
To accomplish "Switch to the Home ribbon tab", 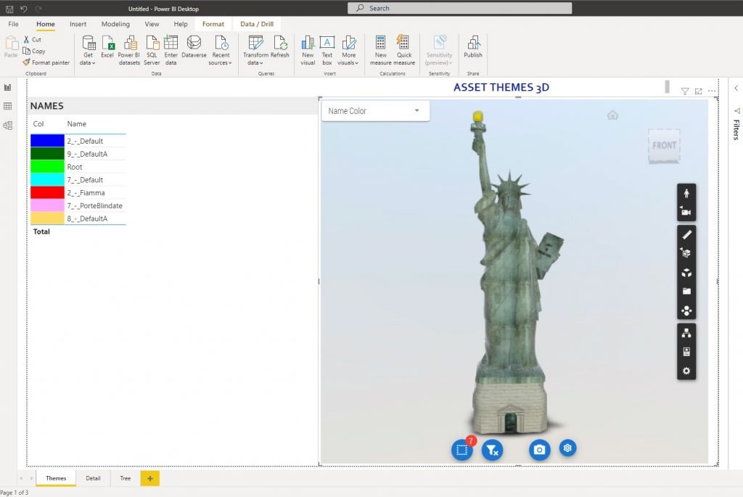I will click(46, 24).
